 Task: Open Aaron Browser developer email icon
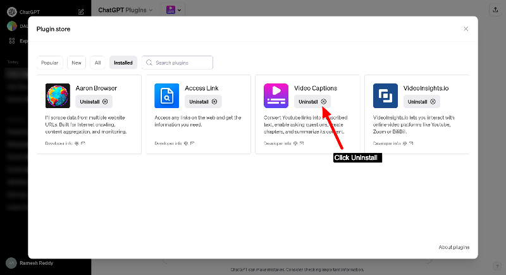point(83,144)
